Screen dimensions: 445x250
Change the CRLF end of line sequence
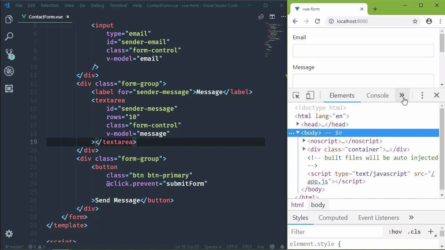coord(247,247)
